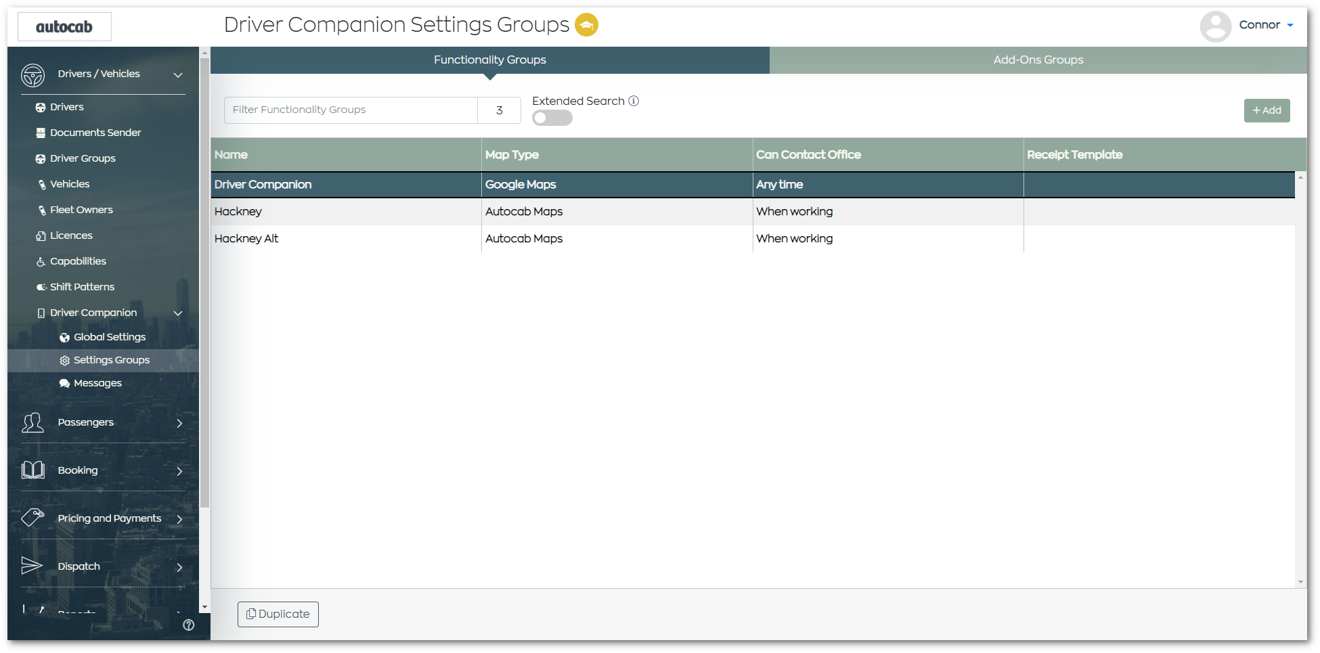The image size is (1320, 653).
Task: Click the Messages chat bubble icon
Action: pos(64,383)
